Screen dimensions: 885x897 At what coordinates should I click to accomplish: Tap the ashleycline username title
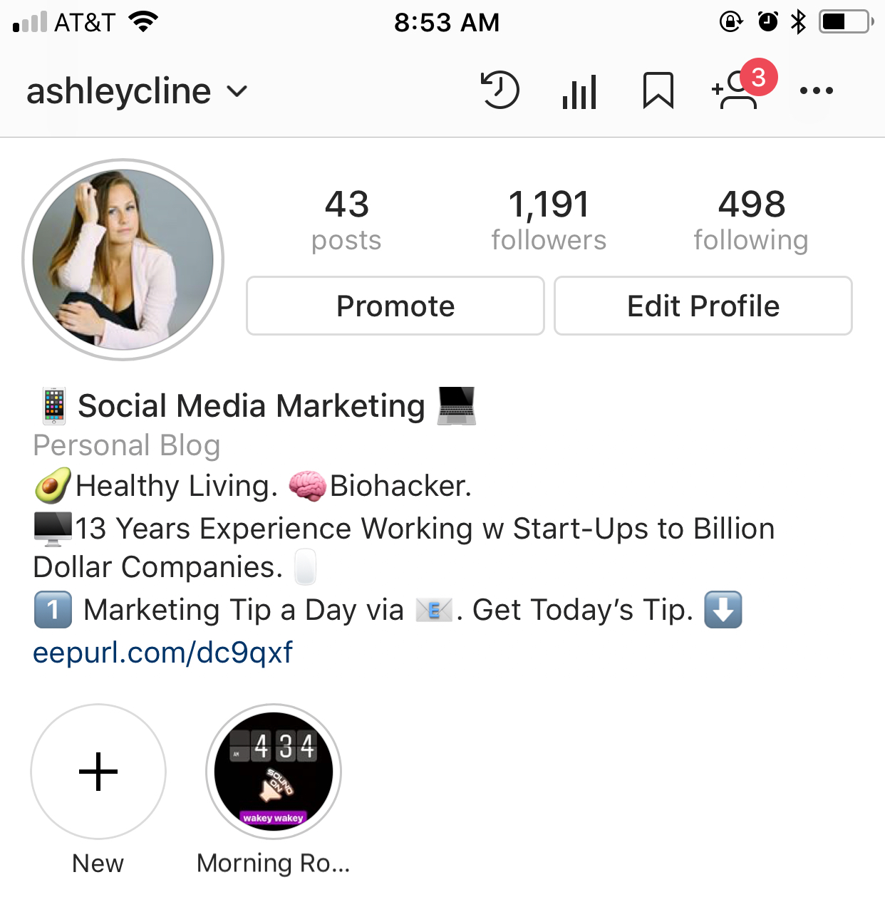pyautogui.click(x=119, y=91)
